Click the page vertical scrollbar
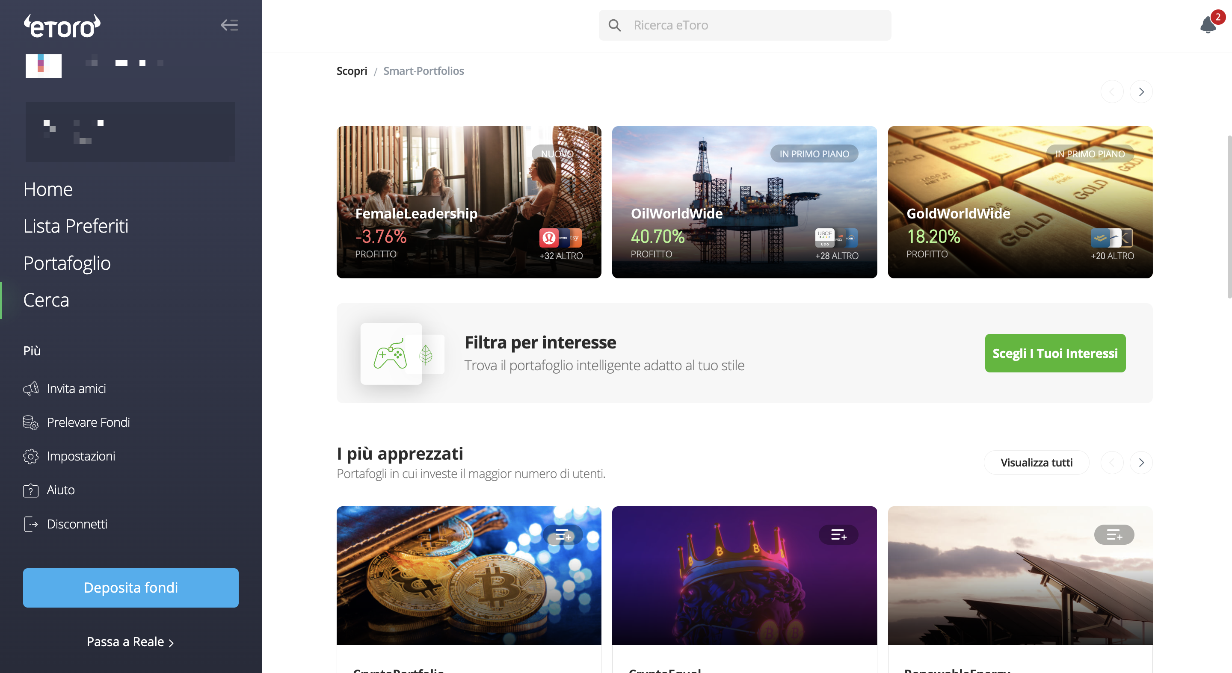1232x673 pixels. (x=1229, y=216)
